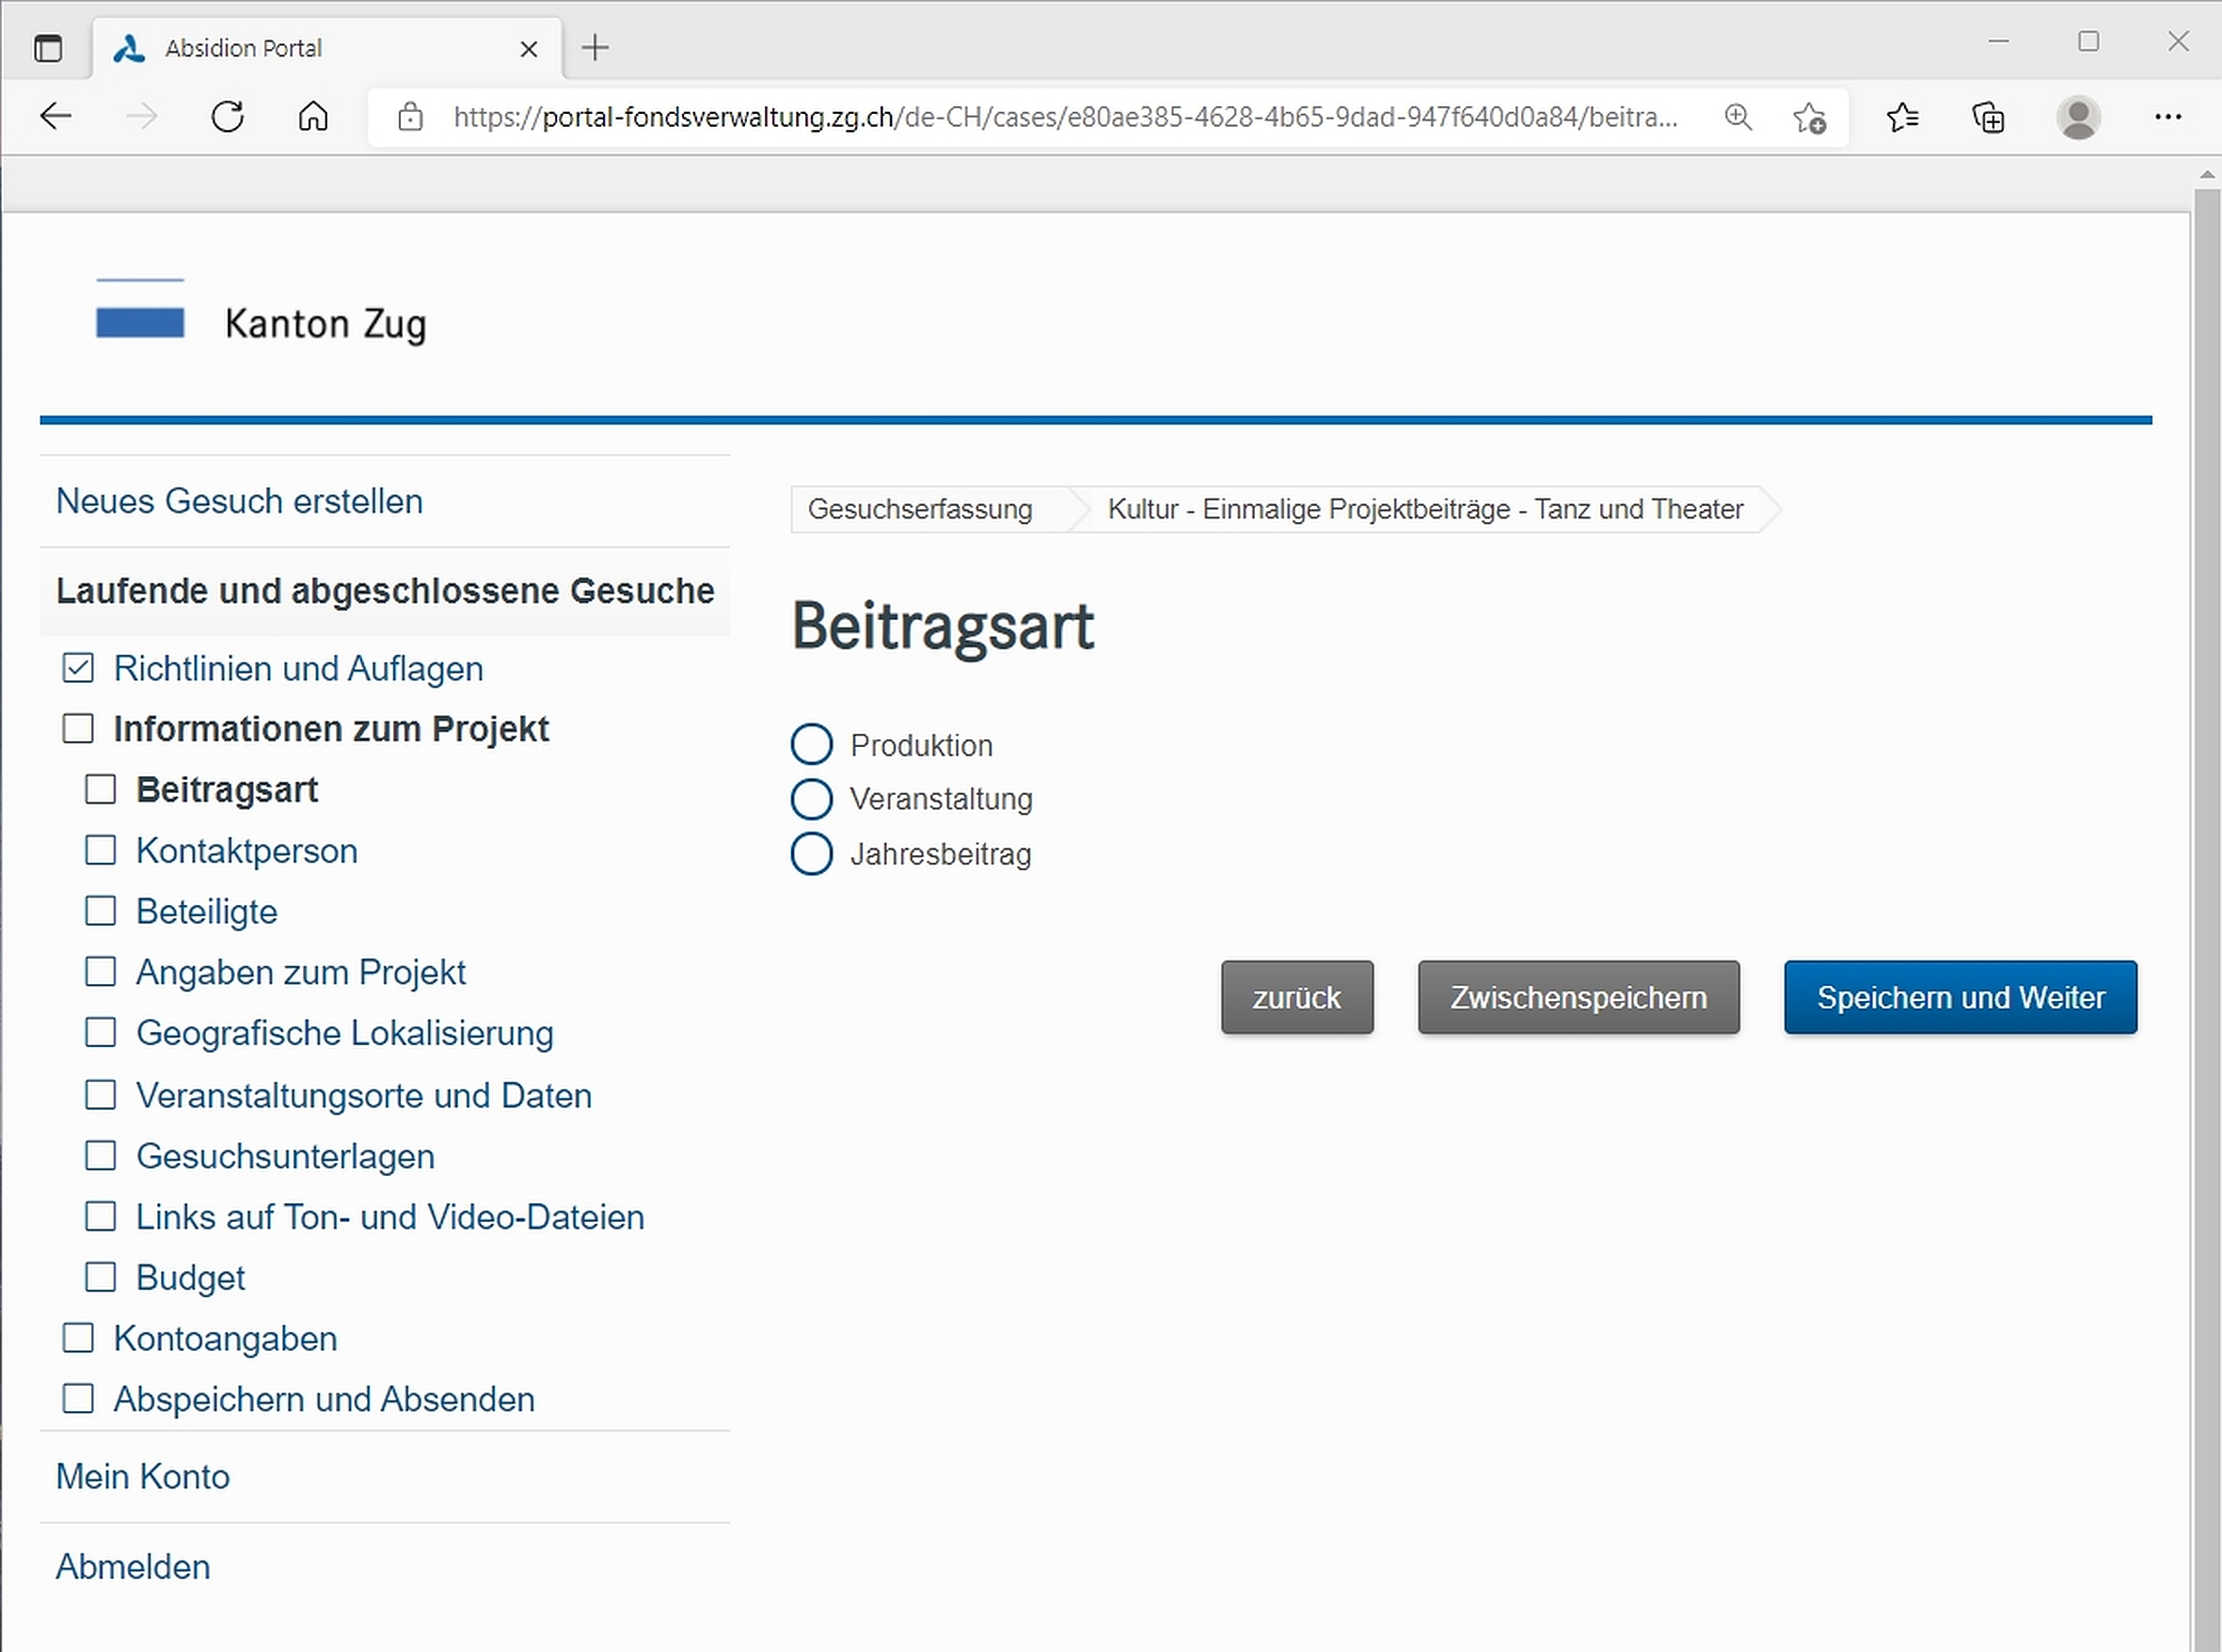Screen dimensions: 2222x1652
Task: Open a new browser tab
Action: pyautogui.click(x=595, y=48)
